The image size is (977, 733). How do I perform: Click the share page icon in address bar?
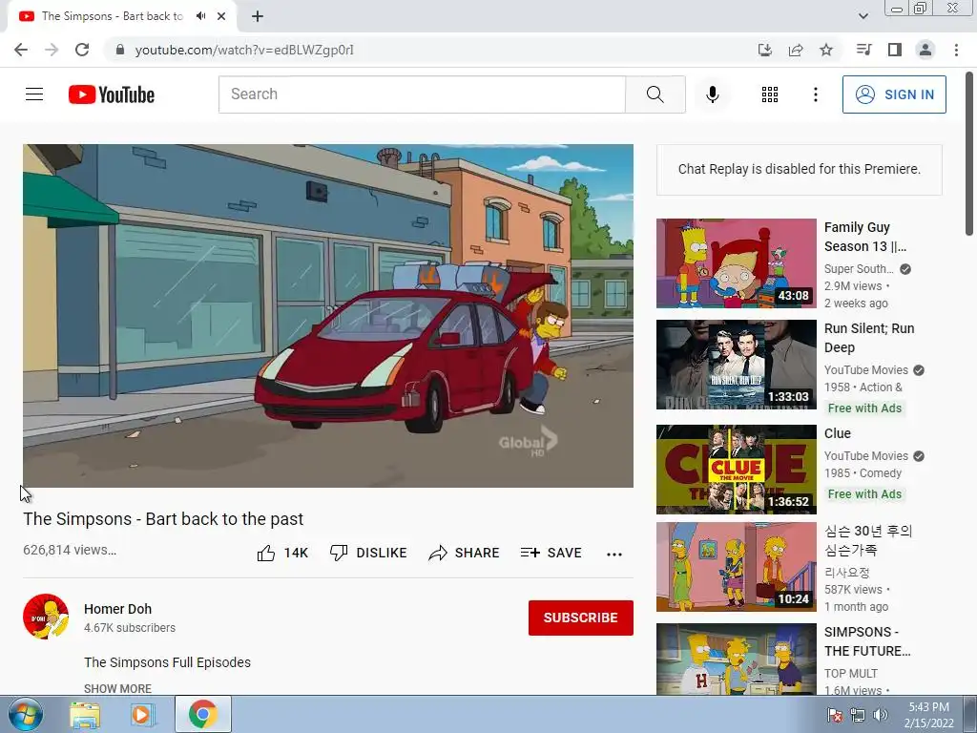[x=796, y=50]
